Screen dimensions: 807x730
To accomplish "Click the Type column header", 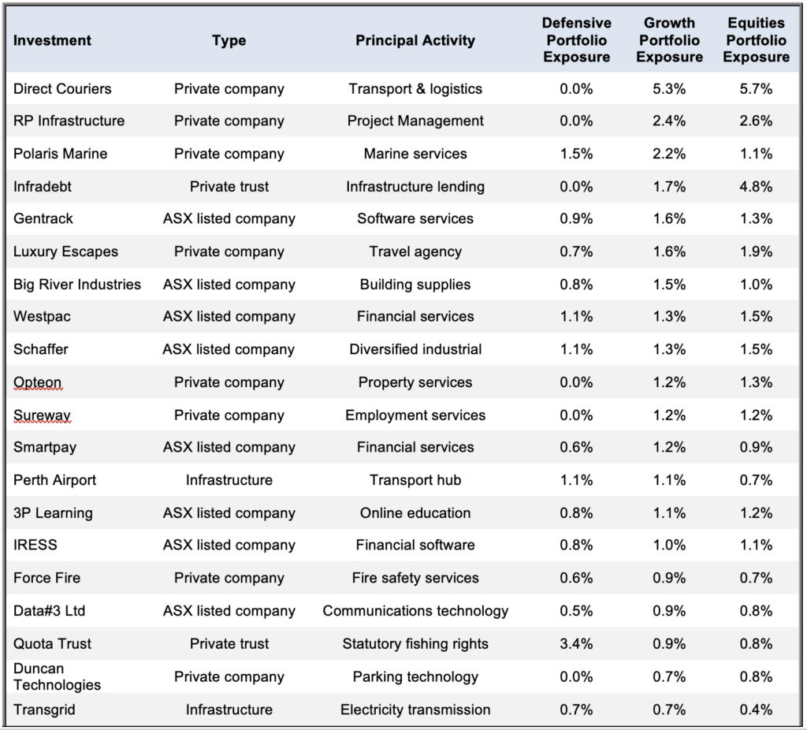I will tap(229, 40).
